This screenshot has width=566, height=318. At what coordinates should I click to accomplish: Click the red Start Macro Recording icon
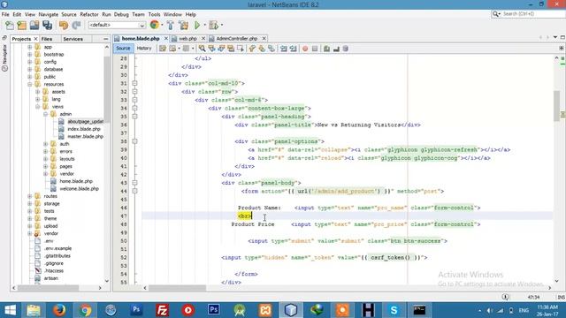[x=305, y=49]
